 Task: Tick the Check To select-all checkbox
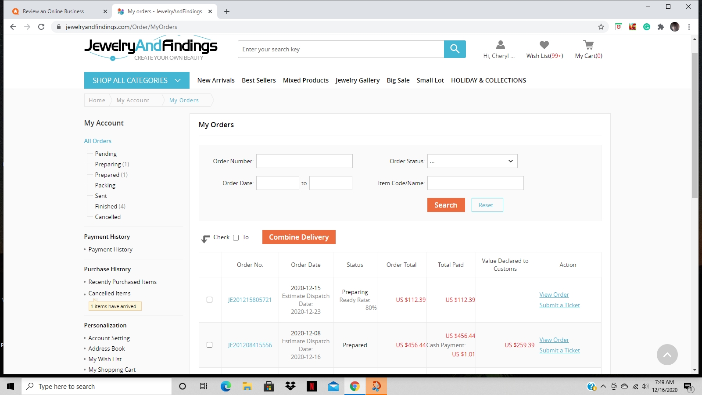pyautogui.click(x=236, y=238)
